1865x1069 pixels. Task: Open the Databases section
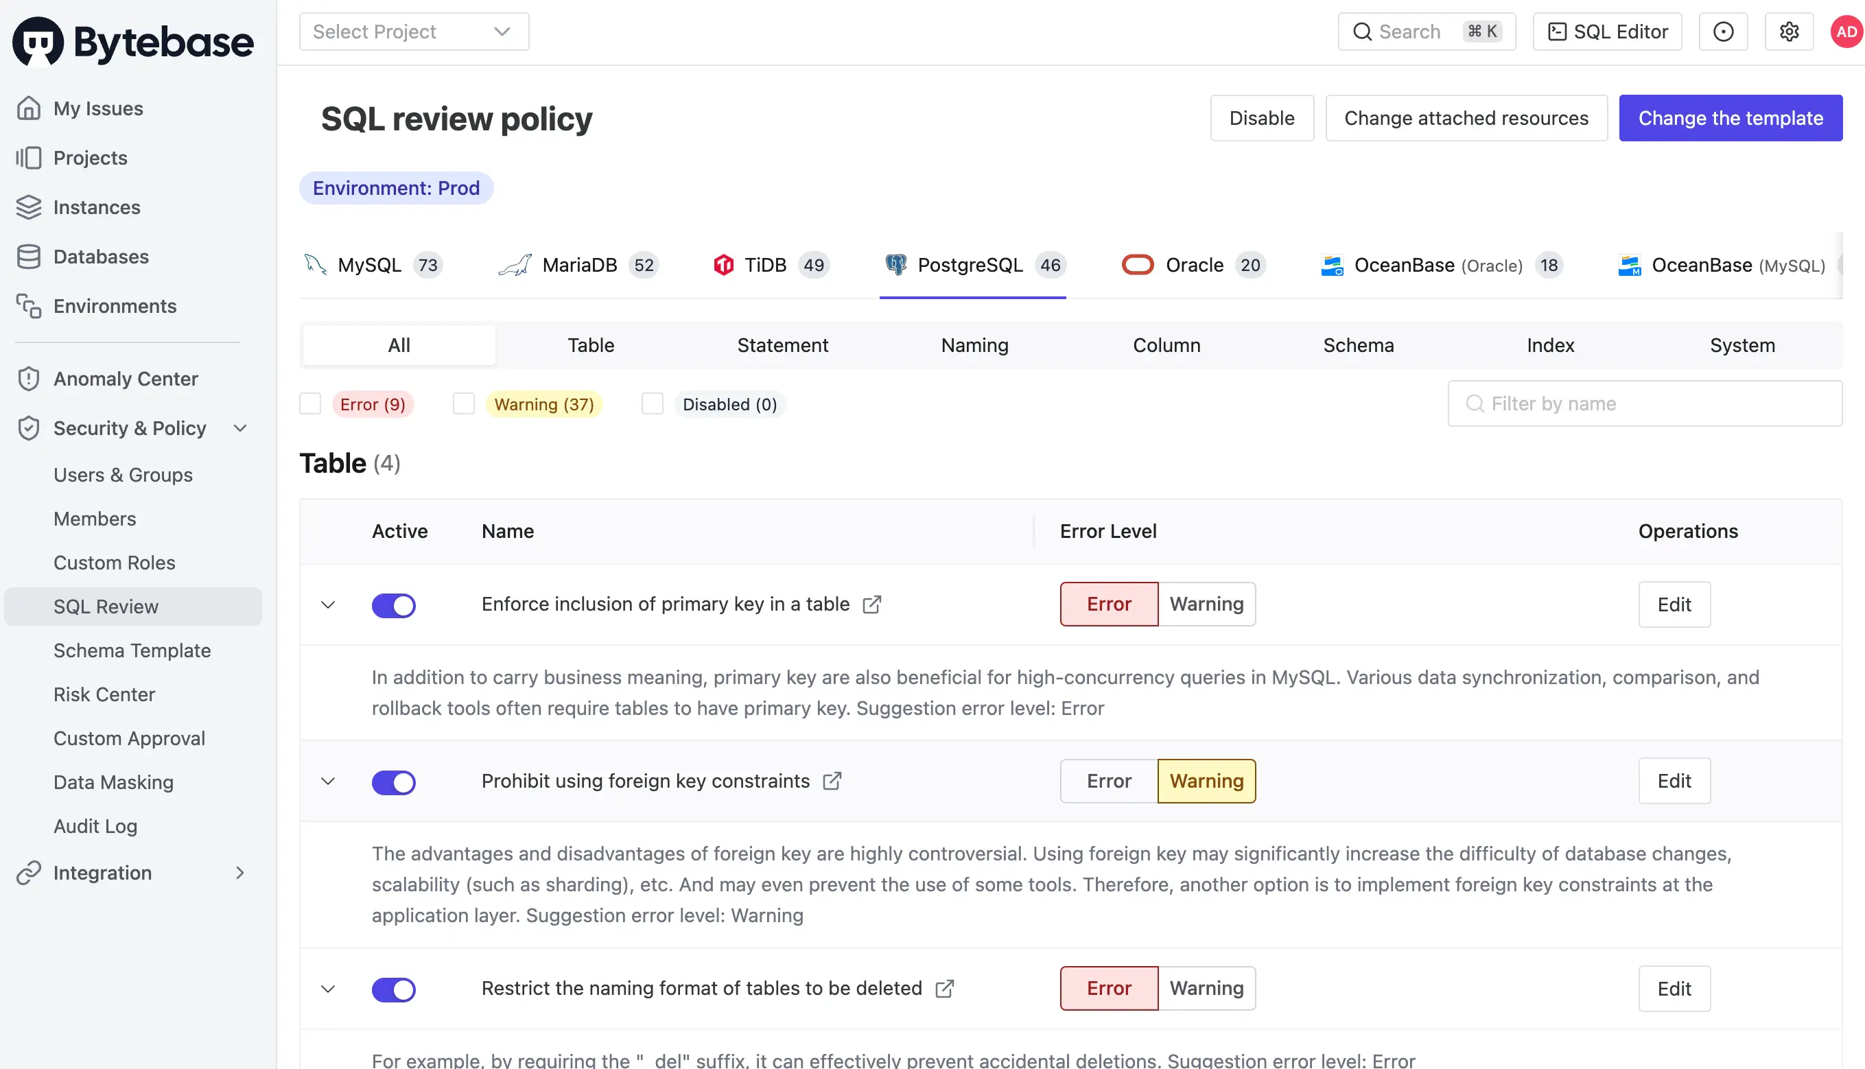pos(101,256)
